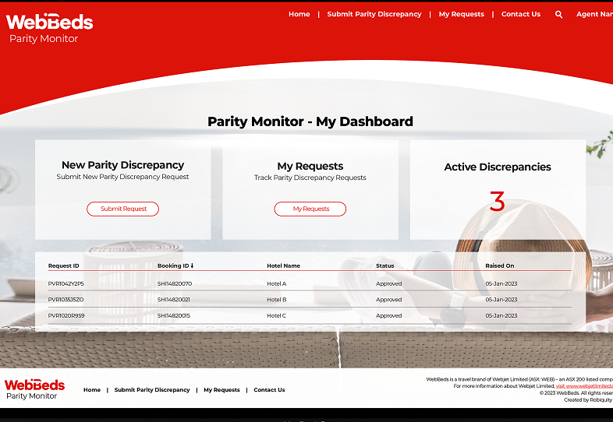Click the search magnifier icon in header
This screenshot has width=613, height=422.
click(x=558, y=14)
